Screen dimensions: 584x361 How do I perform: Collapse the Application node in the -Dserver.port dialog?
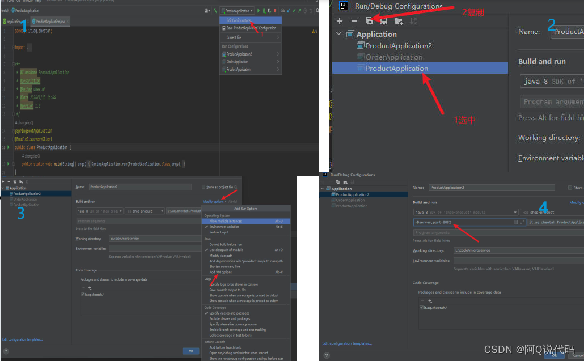pyautogui.click(x=323, y=189)
